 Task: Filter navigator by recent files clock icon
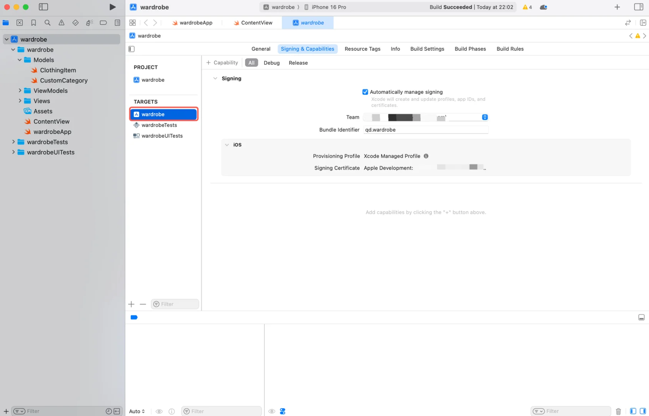(108, 411)
